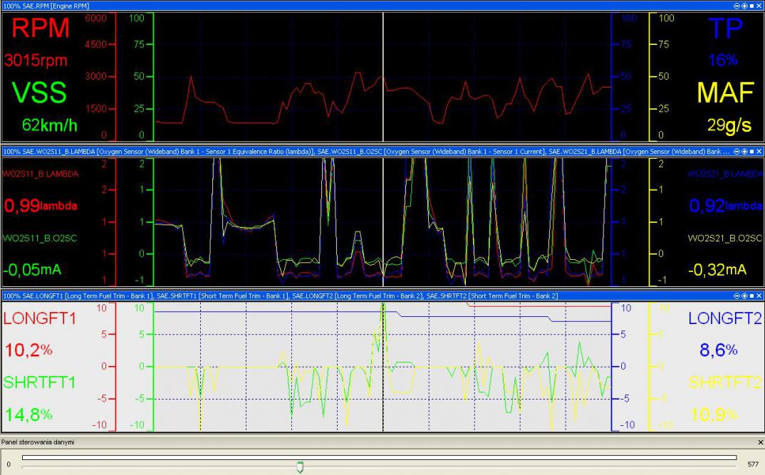Click the 3015rpm value

(36, 61)
